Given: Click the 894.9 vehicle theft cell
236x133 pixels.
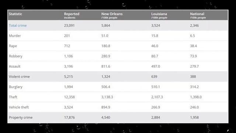Looking at the screenshot, I should tap(106, 107).
